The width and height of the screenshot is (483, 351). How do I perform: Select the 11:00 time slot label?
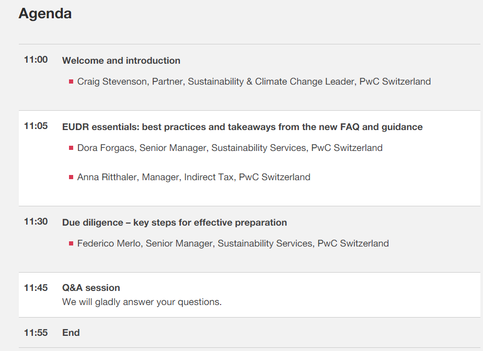[36, 60]
